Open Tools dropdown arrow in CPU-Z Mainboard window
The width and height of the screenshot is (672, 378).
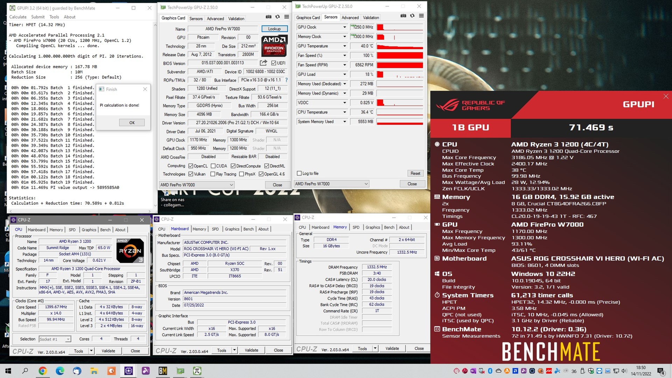(234, 350)
